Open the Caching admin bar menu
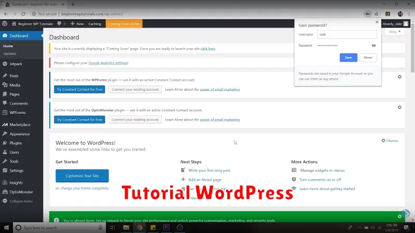 (x=94, y=24)
